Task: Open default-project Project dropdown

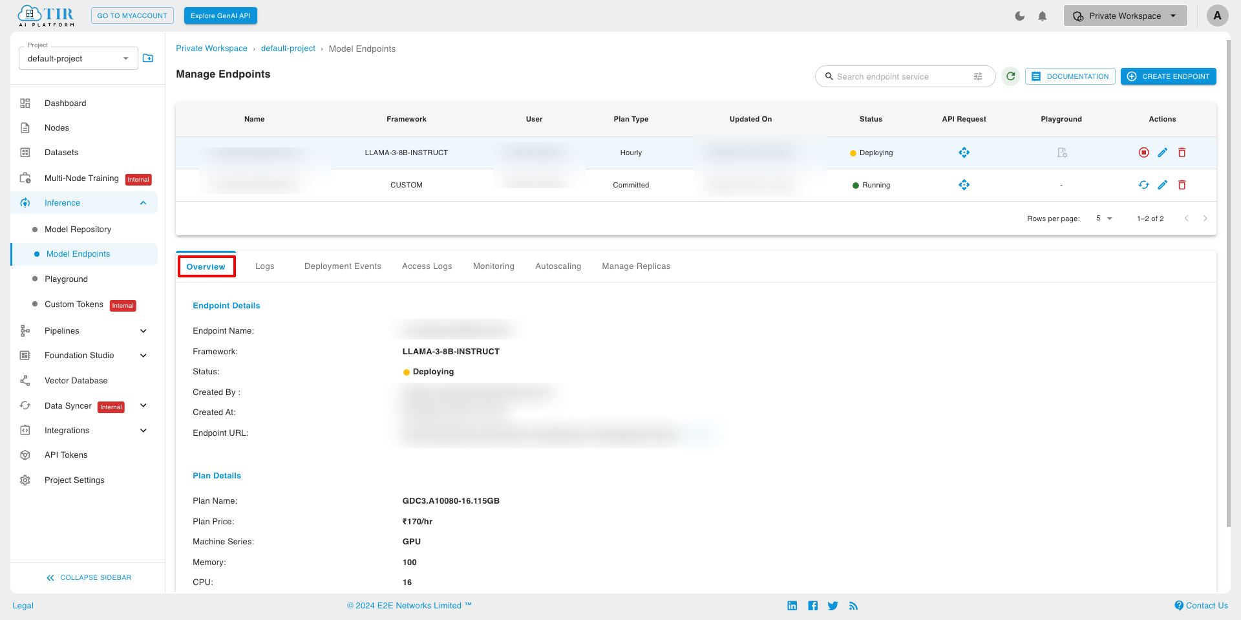Action: [x=78, y=58]
